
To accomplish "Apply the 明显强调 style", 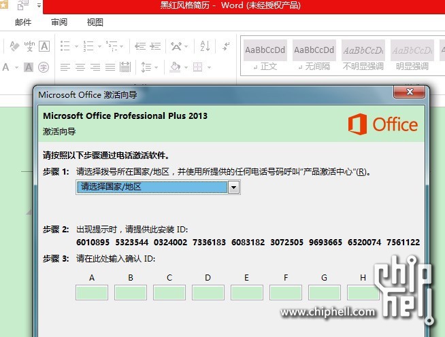I will coord(412,56).
